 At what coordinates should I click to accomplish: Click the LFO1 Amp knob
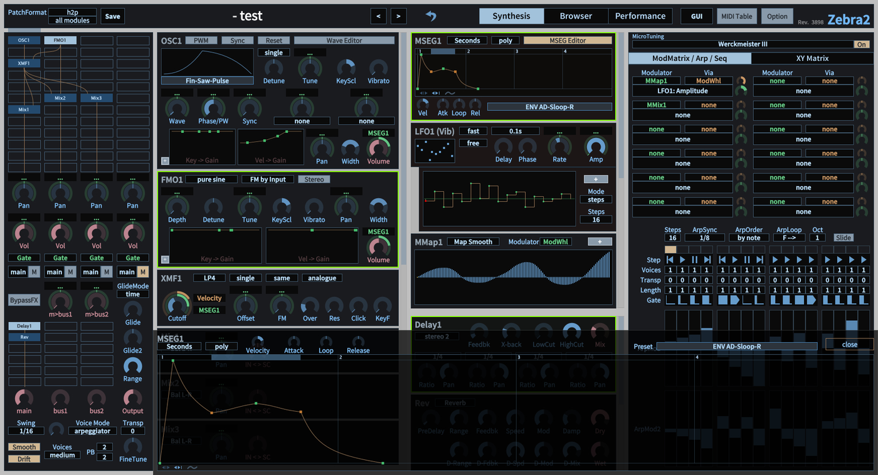(x=596, y=146)
